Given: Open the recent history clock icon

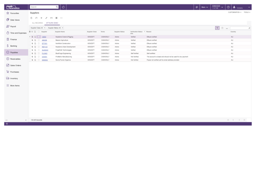Looking at the screenshot, I should click(x=63, y=7).
